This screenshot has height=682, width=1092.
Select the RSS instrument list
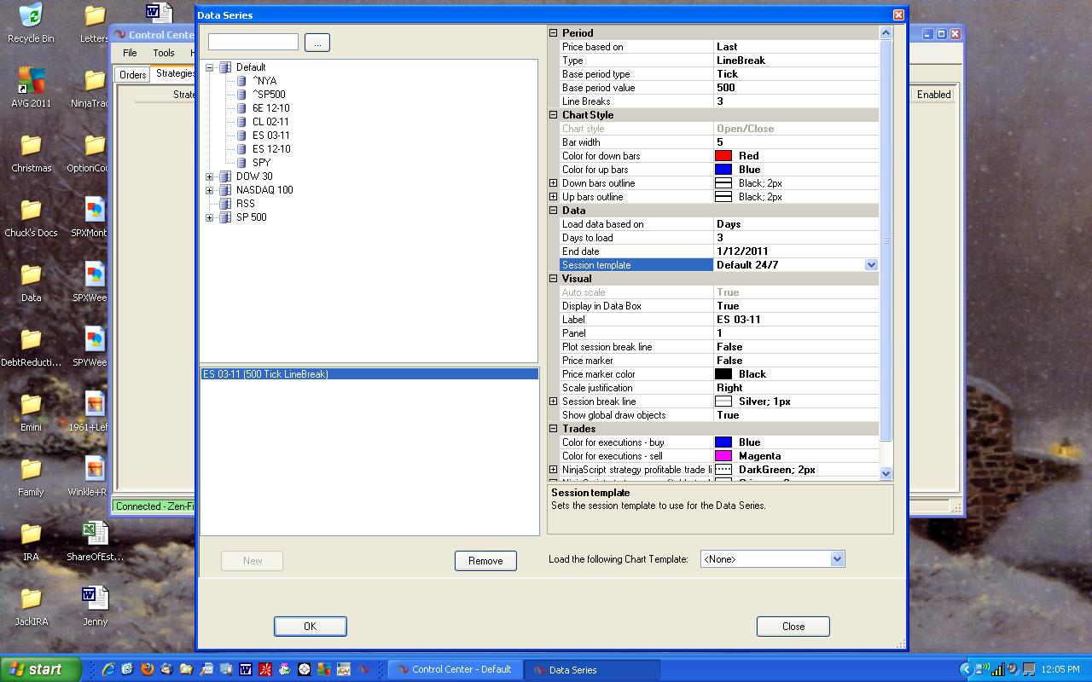coord(245,204)
